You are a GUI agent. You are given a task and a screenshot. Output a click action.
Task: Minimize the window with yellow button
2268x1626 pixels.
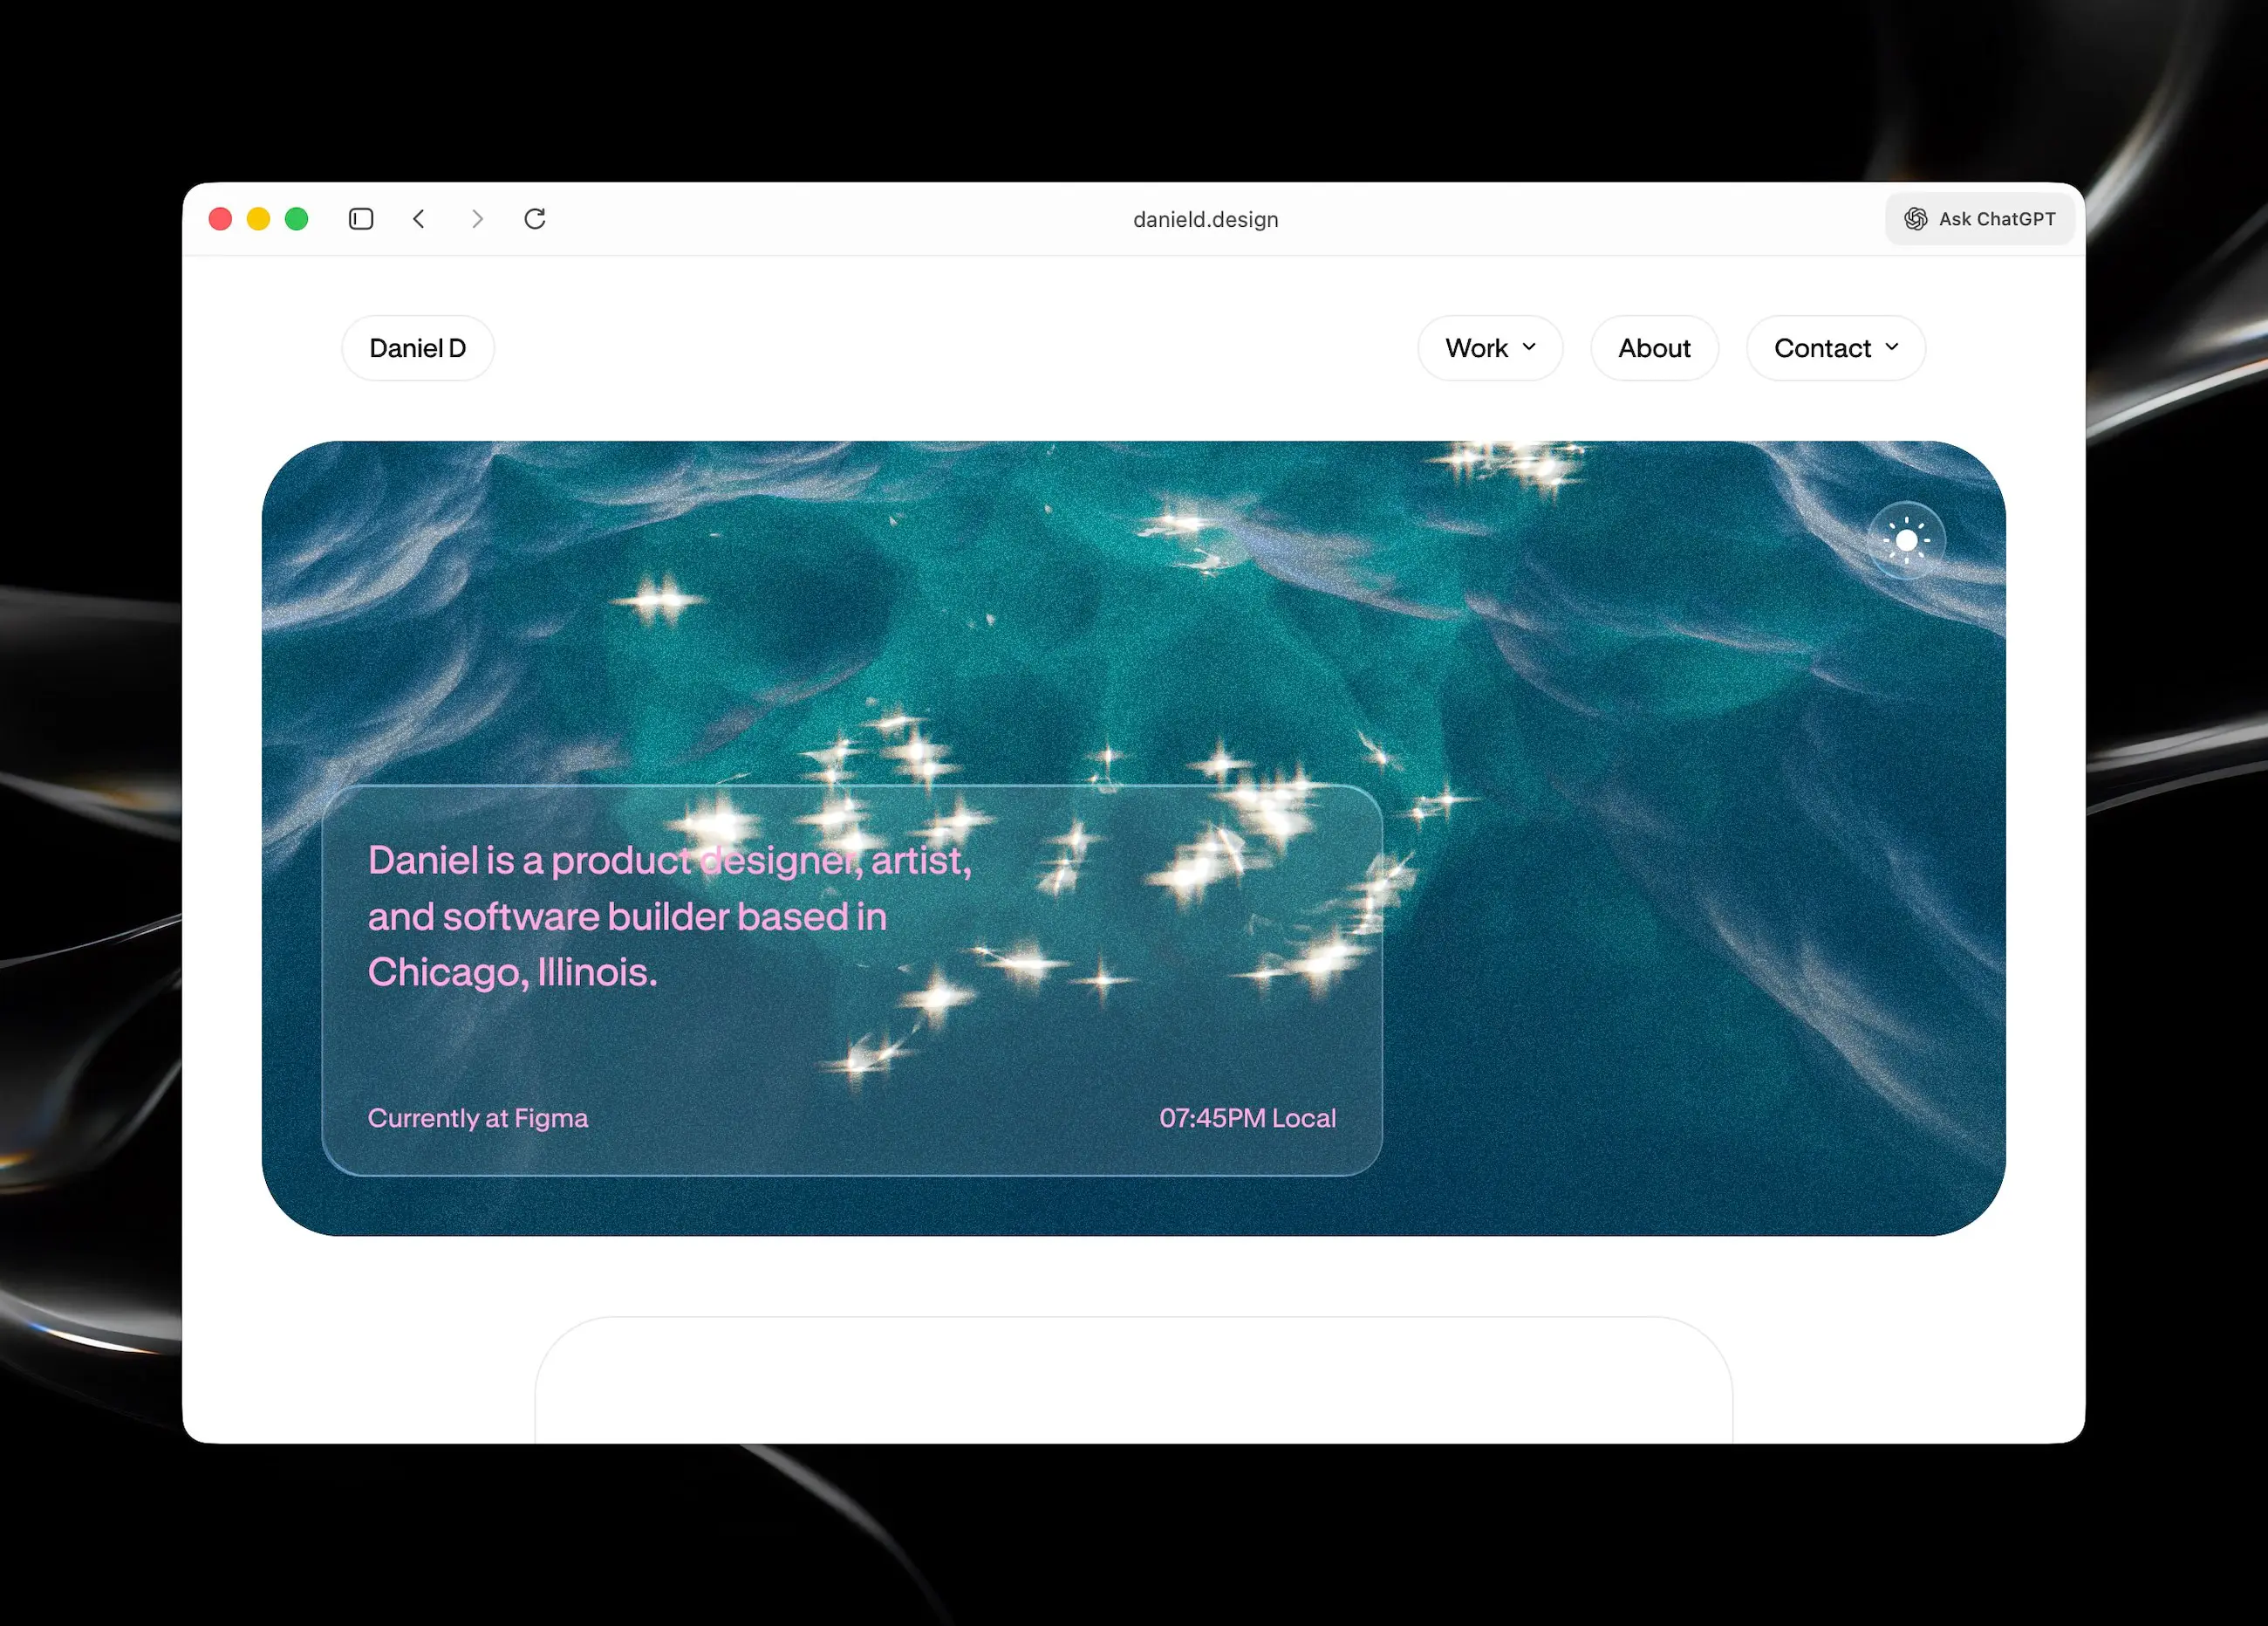258,219
